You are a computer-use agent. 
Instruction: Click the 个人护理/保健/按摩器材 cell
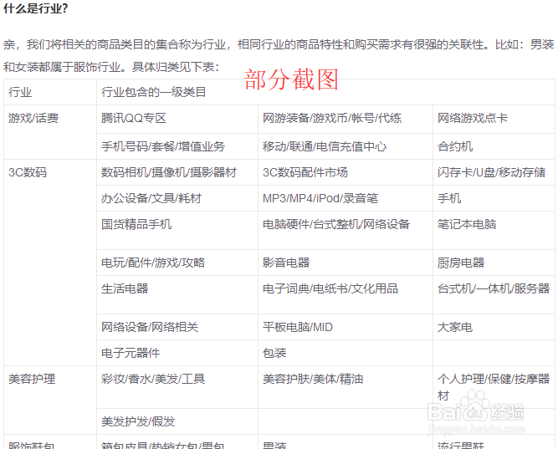[494, 387]
